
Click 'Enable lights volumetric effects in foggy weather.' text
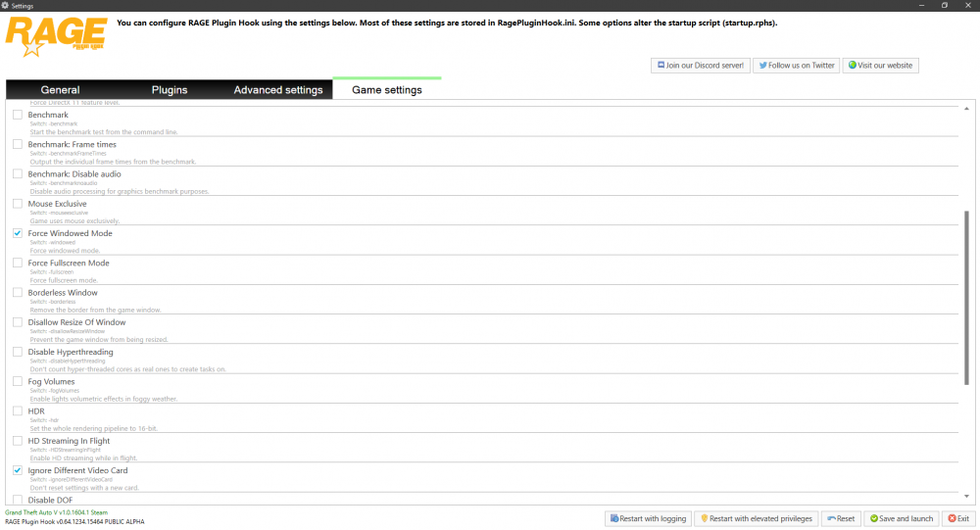pyautogui.click(x=104, y=399)
